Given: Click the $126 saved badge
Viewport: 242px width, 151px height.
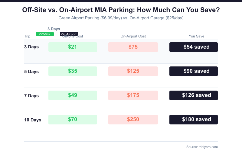Looking at the screenshot, I should pyautogui.click(x=194, y=95).
